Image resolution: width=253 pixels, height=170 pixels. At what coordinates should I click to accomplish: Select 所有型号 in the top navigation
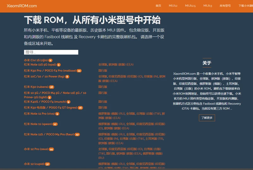pyautogui.click(x=225, y=6)
